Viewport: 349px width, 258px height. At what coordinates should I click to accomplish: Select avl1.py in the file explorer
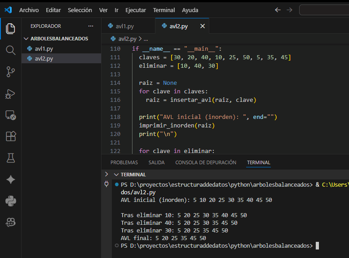point(44,48)
